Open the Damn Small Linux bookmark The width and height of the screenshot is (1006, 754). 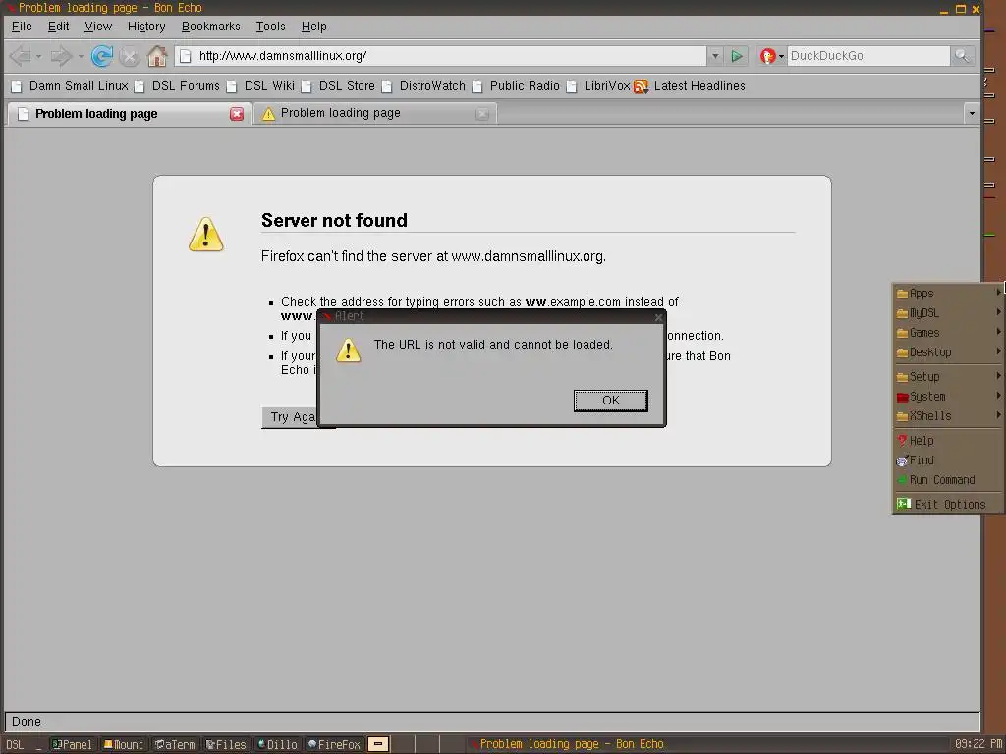coord(70,86)
